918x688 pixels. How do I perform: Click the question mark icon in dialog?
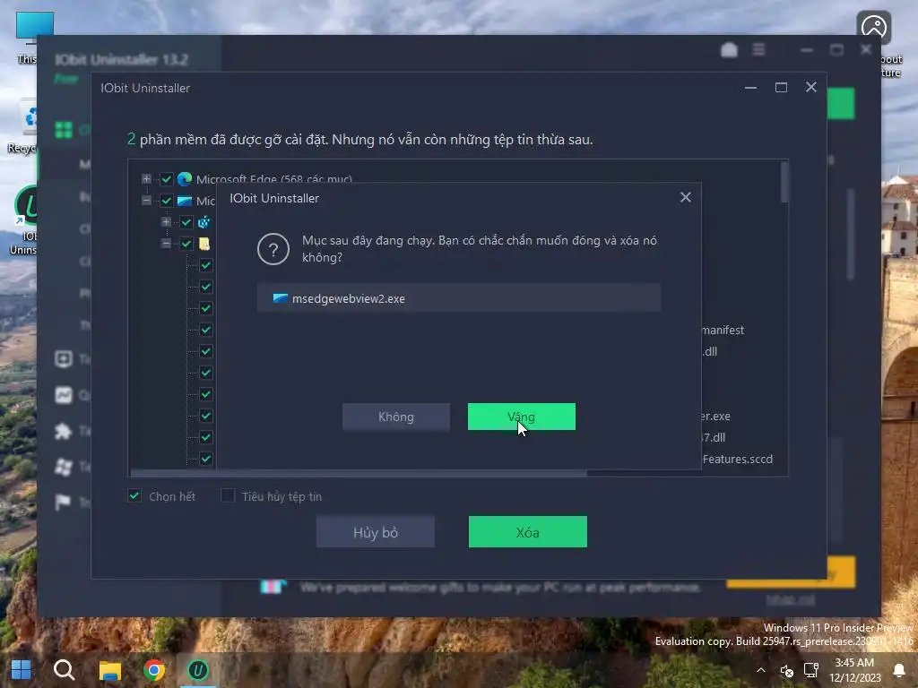click(273, 249)
